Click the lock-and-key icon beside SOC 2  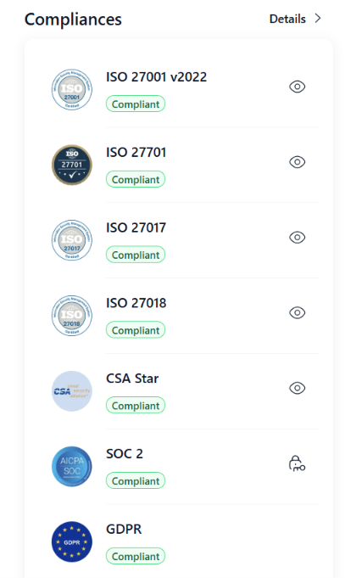point(298,463)
